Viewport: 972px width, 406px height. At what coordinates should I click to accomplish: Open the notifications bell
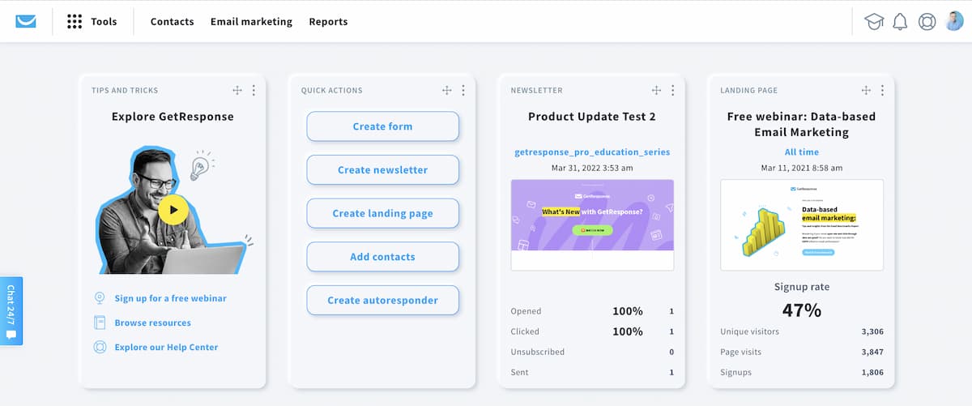[x=900, y=22]
